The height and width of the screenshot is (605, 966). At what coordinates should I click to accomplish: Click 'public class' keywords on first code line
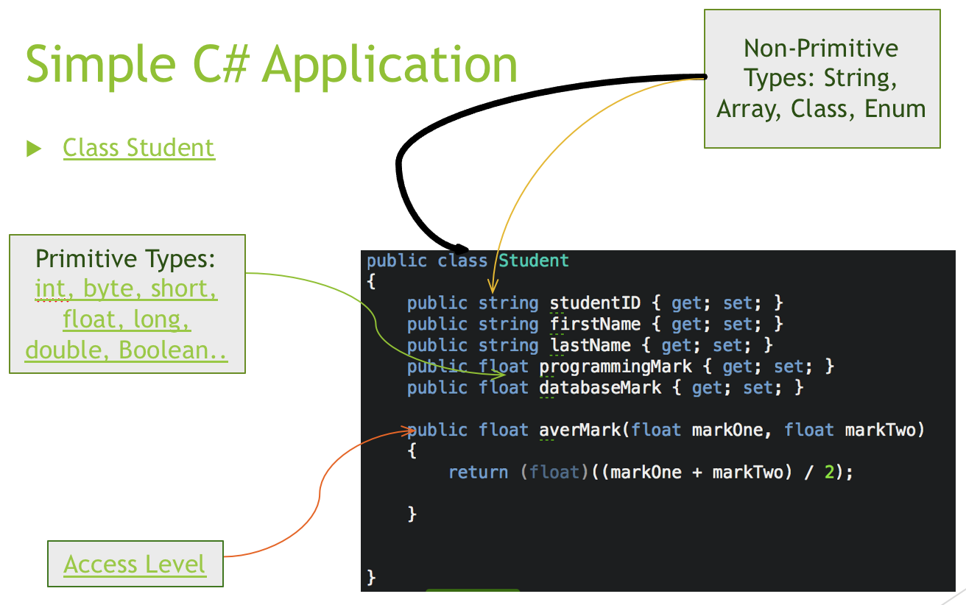(427, 261)
